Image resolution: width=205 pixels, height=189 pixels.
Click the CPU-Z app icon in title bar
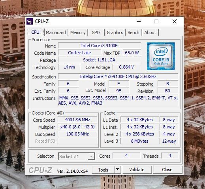30,21
